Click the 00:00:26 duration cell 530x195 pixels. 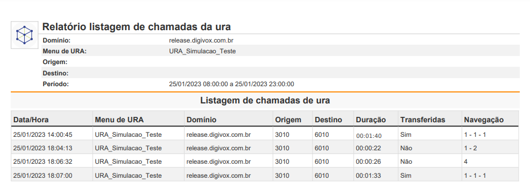[x=369, y=162]
